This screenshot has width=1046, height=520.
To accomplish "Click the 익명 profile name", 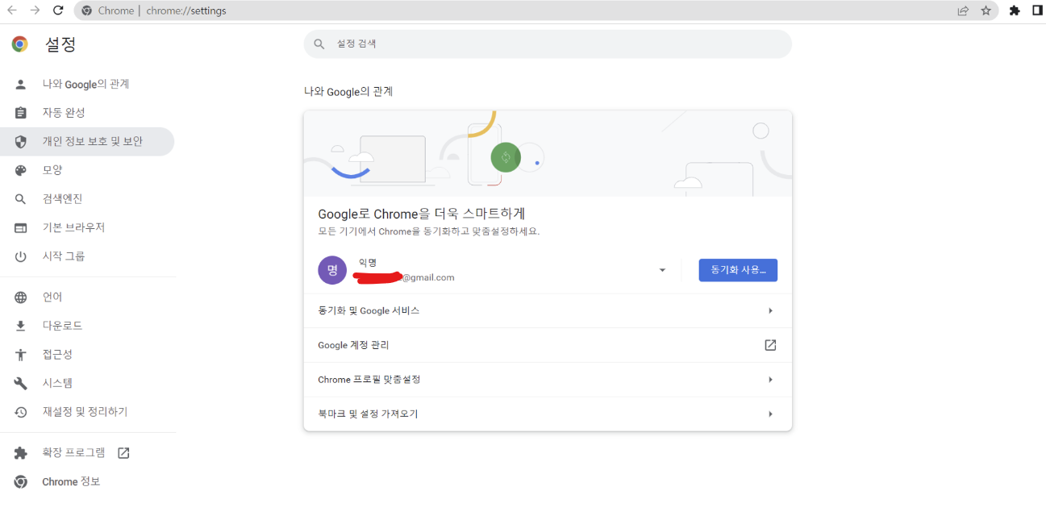I will pos(368,263).
